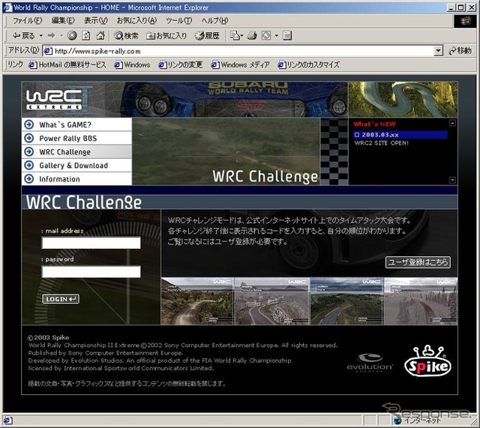Open the Back history dropdown arrow
Image resolution: width=480 pixels, height=428 pixels.
[x=40, y=36]
